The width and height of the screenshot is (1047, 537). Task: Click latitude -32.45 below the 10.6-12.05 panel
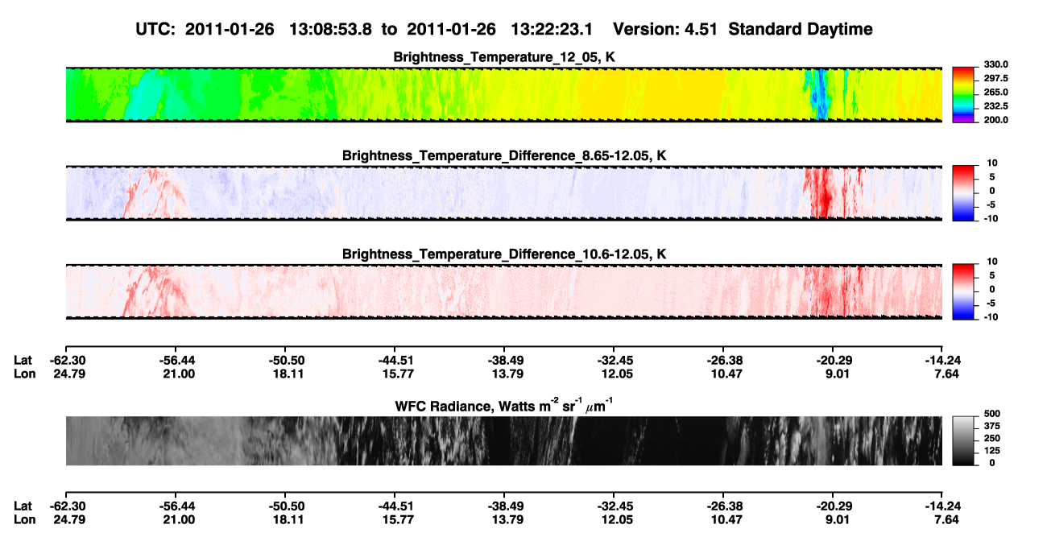(x=614, y=360)
